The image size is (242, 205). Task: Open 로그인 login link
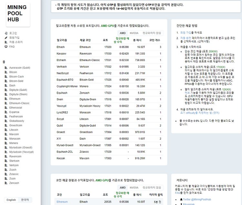click(13, 33)
